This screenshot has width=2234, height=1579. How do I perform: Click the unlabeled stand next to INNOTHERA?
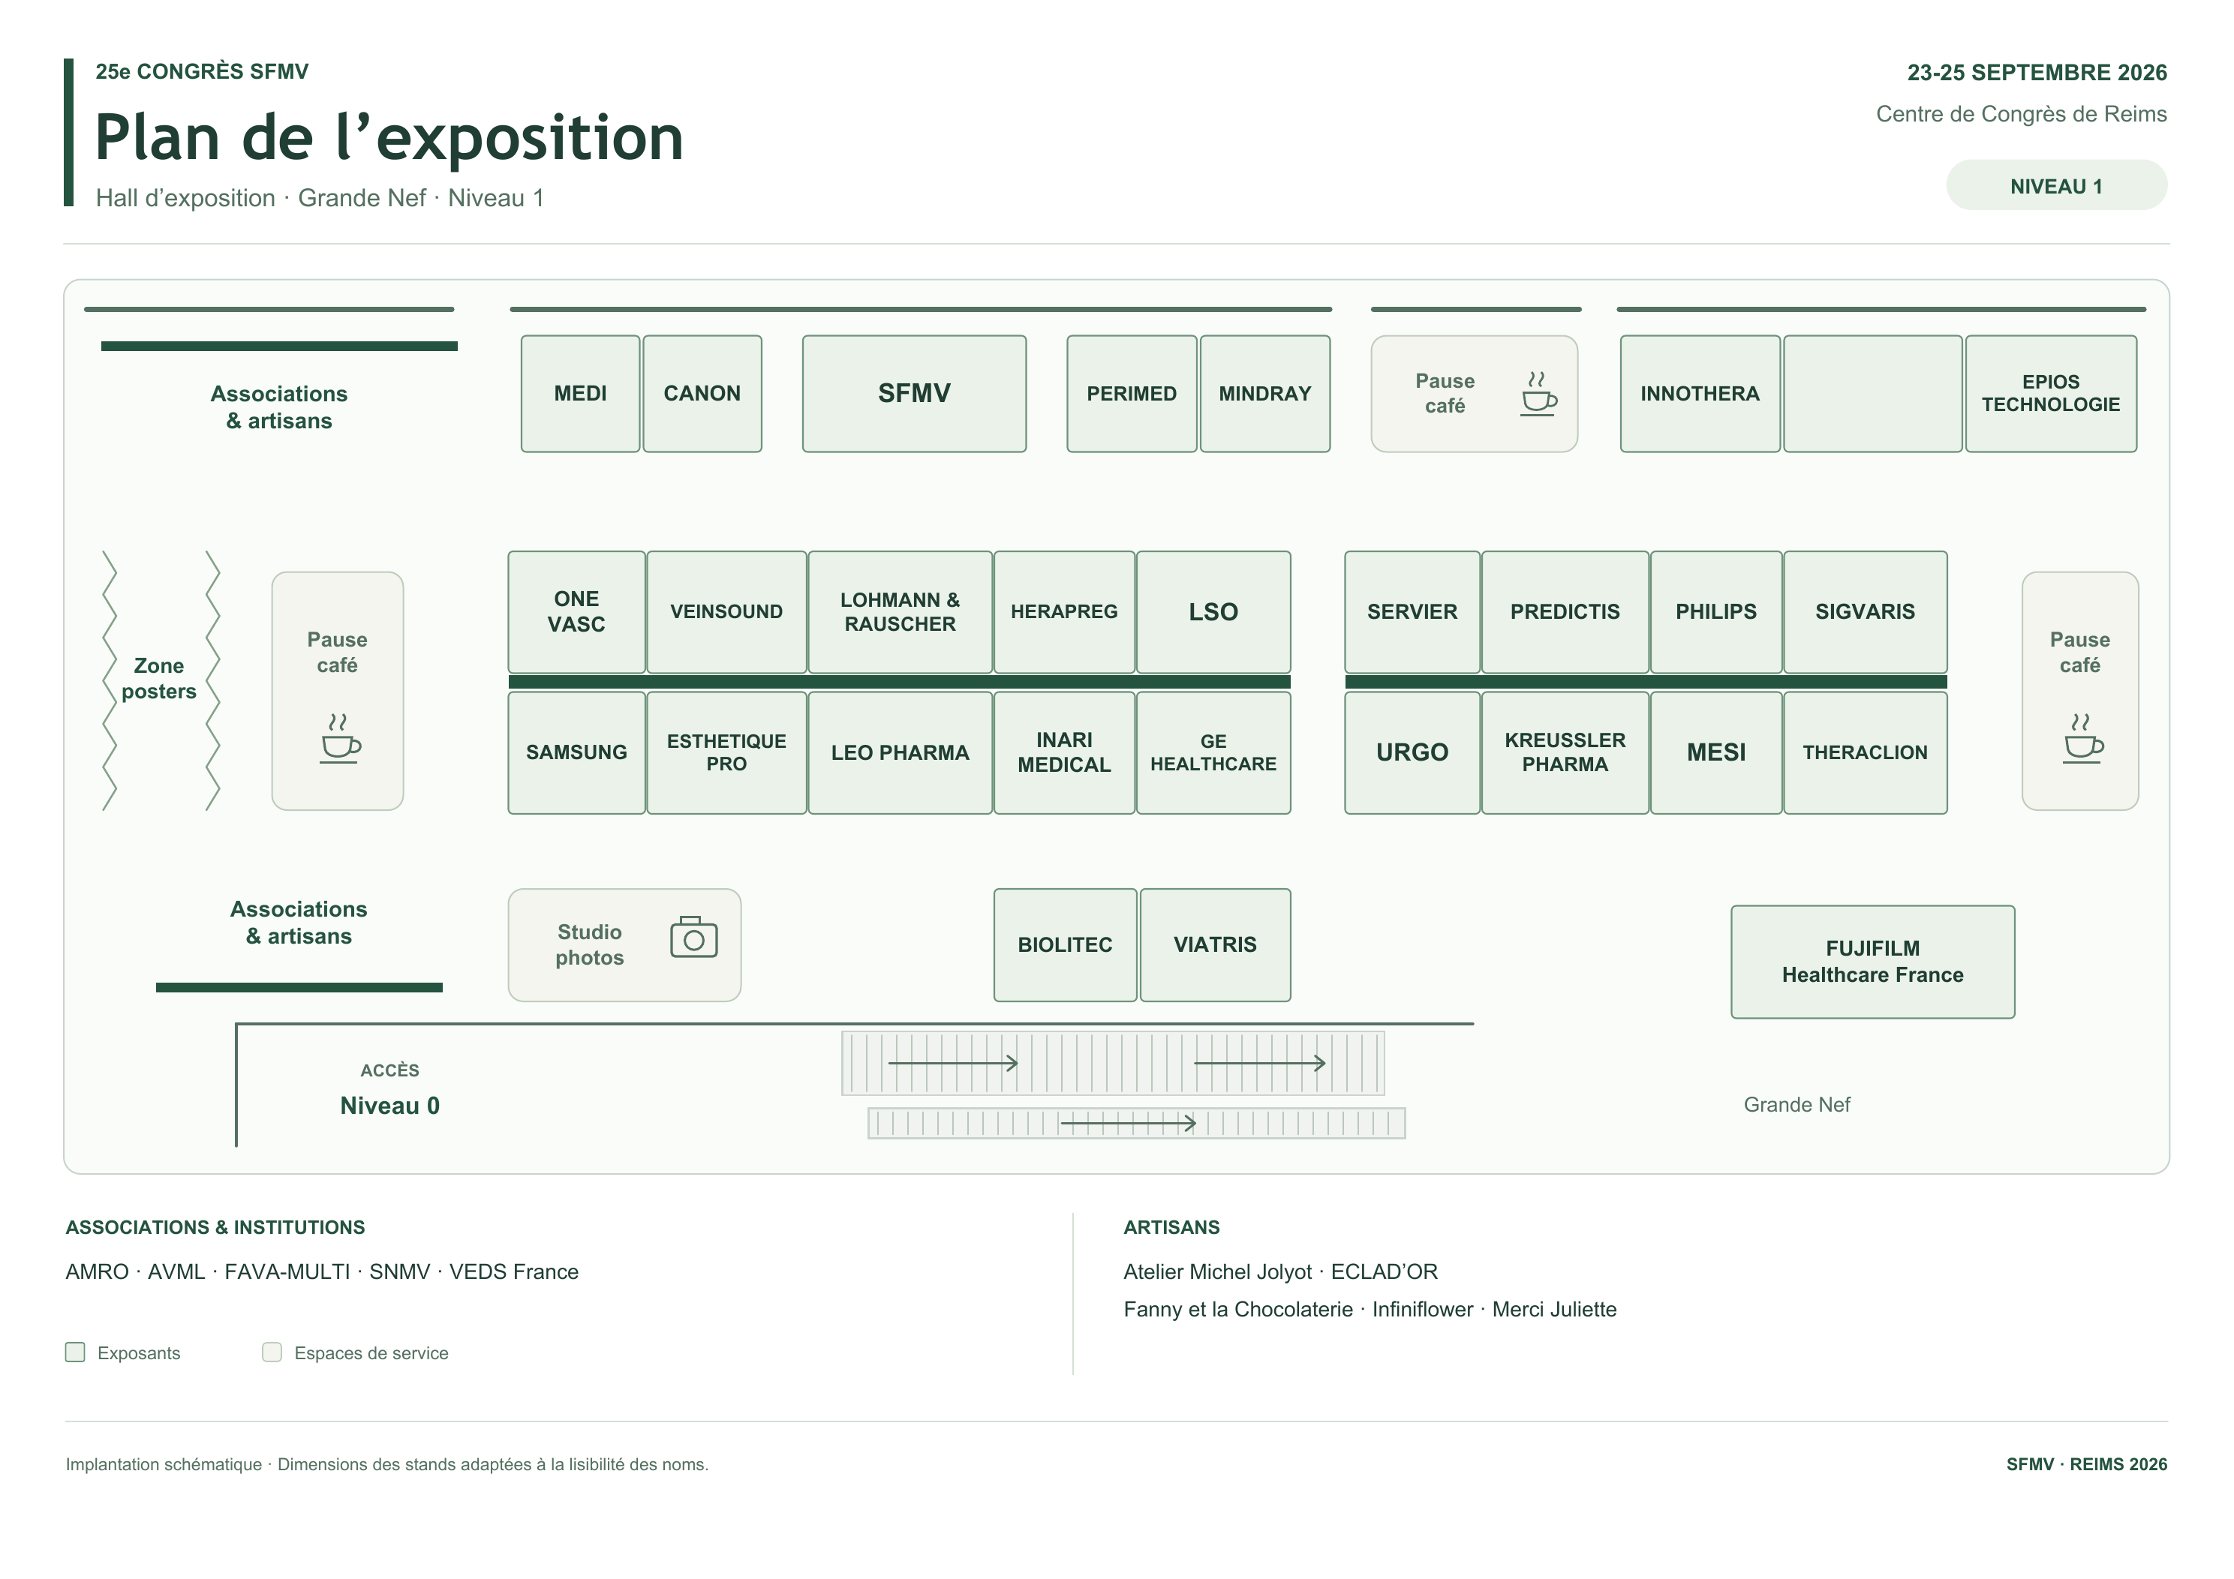point(1872,394)
